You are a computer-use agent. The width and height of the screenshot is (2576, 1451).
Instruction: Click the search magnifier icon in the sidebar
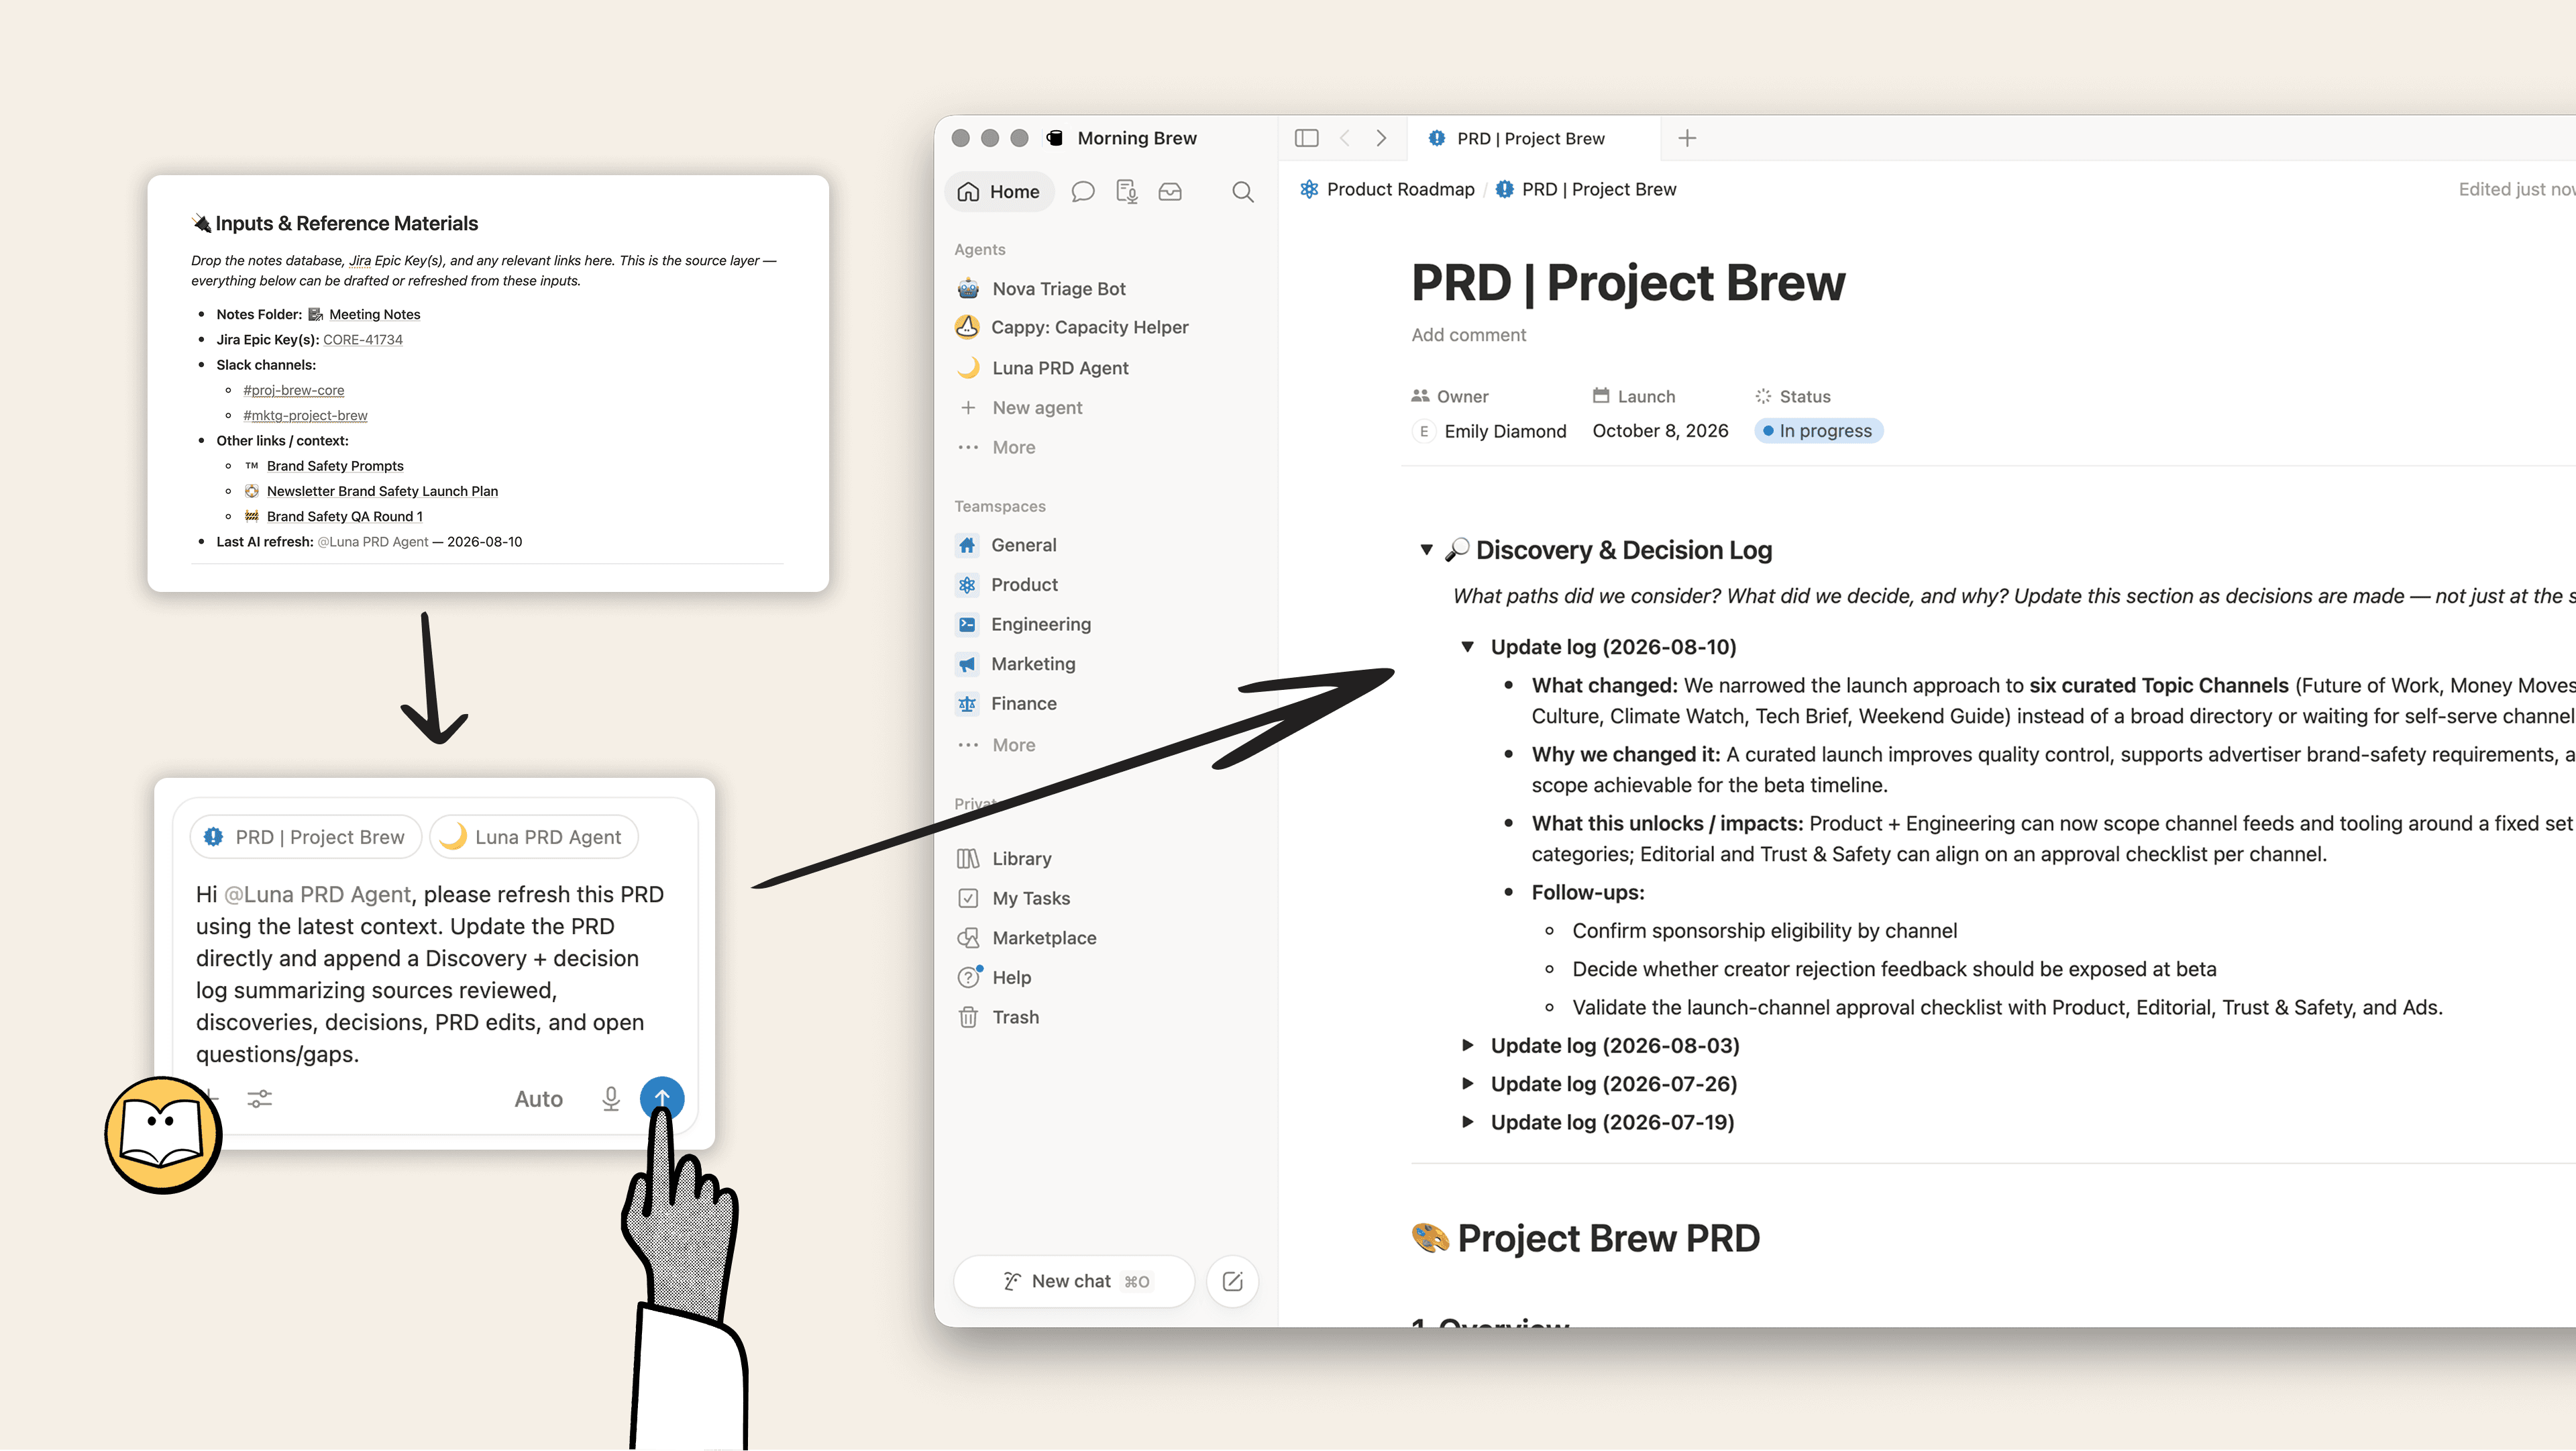(x=1243, y=191)
